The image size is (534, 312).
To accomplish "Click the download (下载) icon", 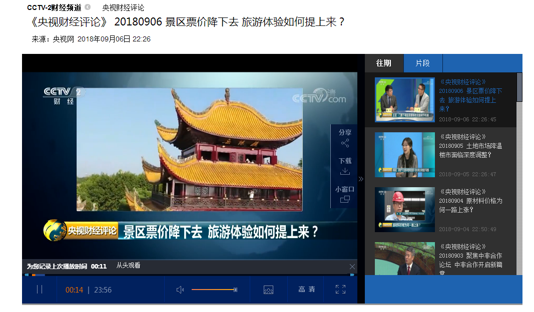I will click(x=345, y=171).
